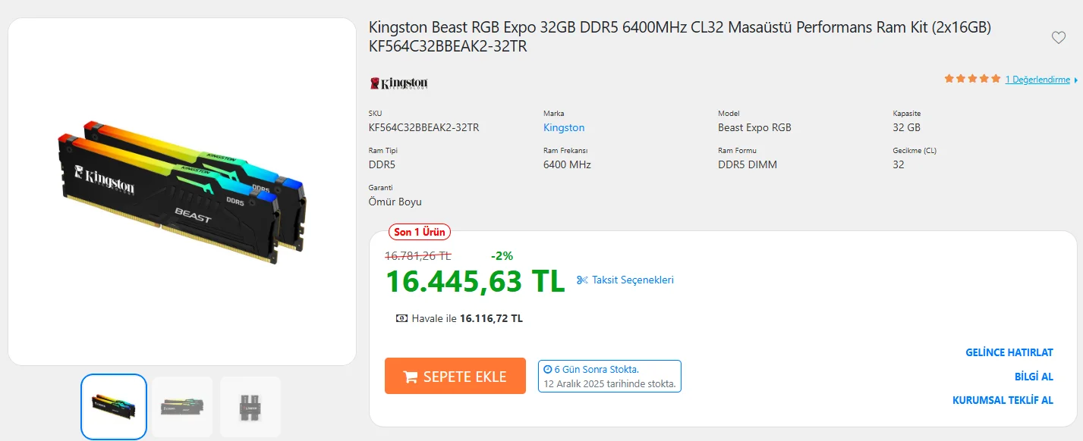This screenshot has height=441, width=1083.
Task: Click the clock icon in stock notice
Action: [x=548, y=370]
